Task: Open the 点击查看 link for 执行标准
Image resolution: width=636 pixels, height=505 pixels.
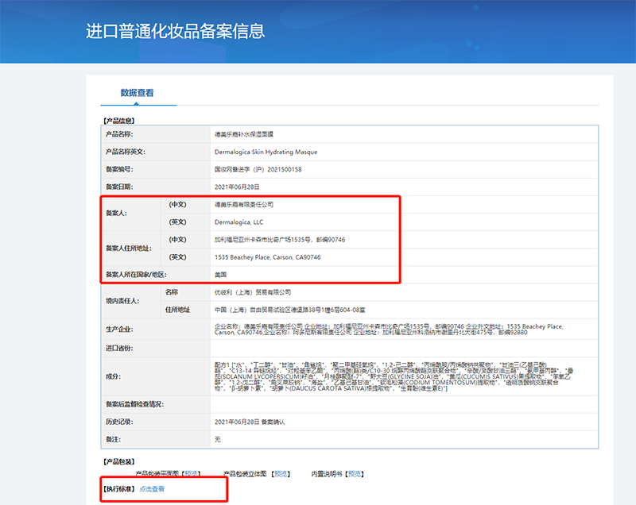Action: (x=152, y=489)
